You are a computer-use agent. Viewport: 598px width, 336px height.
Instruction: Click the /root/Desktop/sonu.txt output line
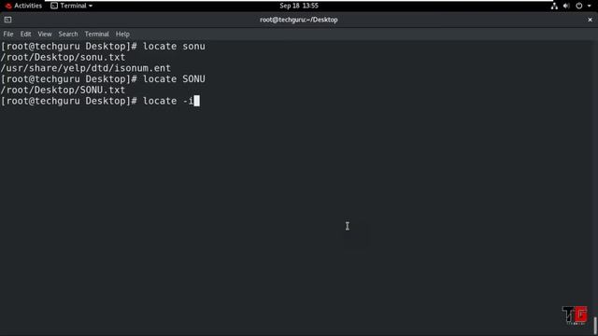pyautogui.click(x=63, y=57)
